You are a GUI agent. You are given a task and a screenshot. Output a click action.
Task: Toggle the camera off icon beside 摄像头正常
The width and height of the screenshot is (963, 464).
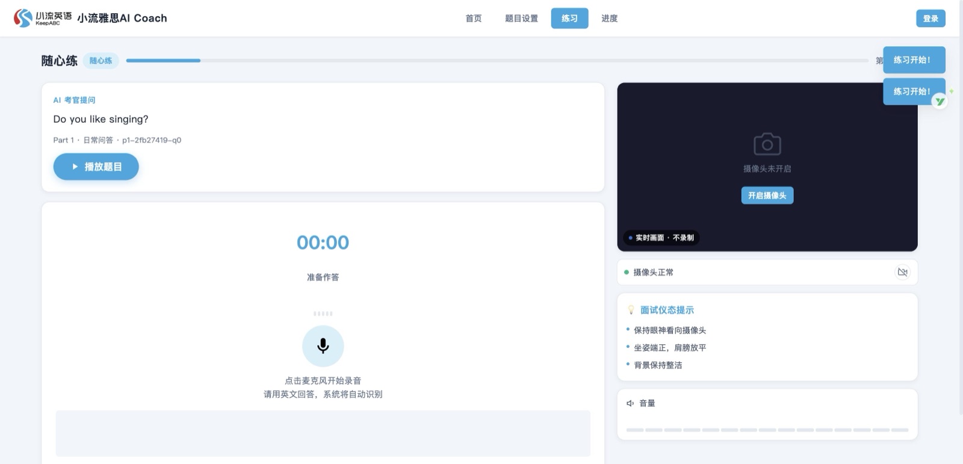[902, 272]
